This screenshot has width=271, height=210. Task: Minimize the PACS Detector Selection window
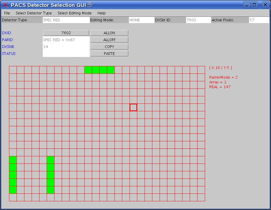coord(247,5)
